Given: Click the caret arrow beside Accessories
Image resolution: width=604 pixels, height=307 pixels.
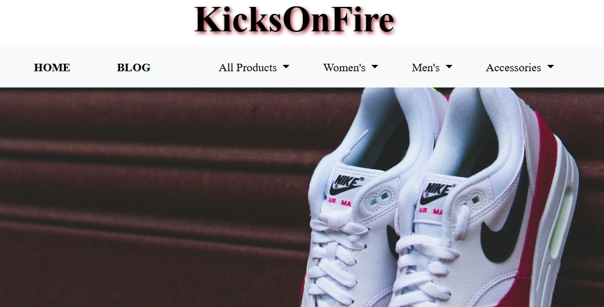Looking at the screenshot, I should coord(551,67).
